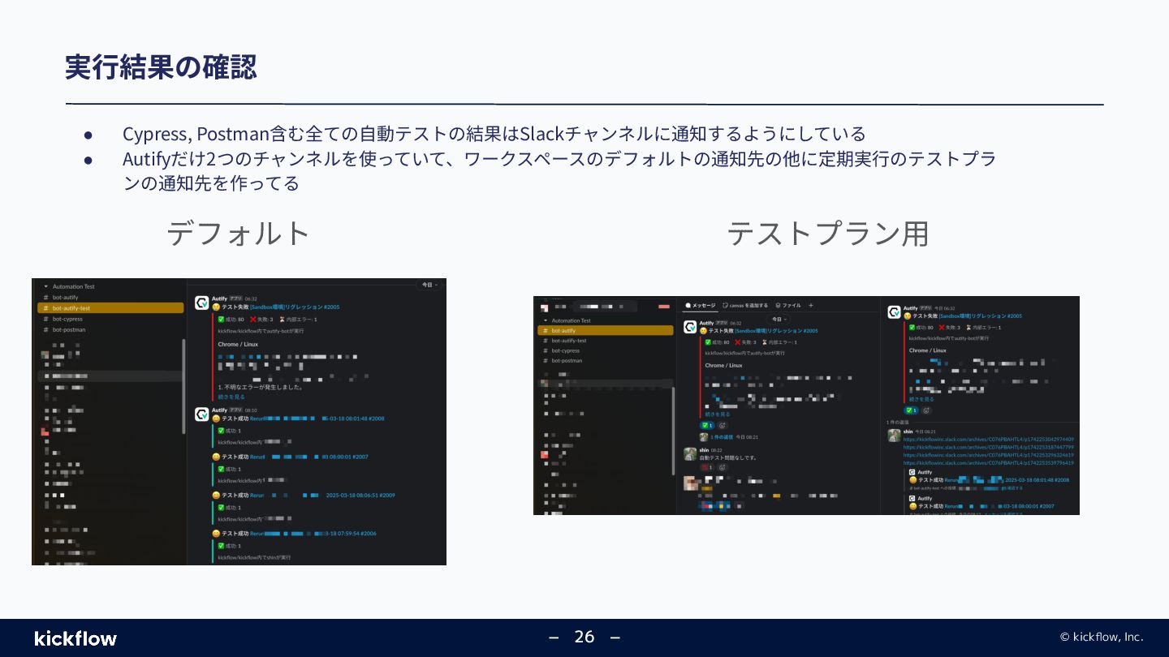1169x657 pixels.
Task: Click shin's avatar on 自動テスト問題なしです message
Action: pos(690,454)
